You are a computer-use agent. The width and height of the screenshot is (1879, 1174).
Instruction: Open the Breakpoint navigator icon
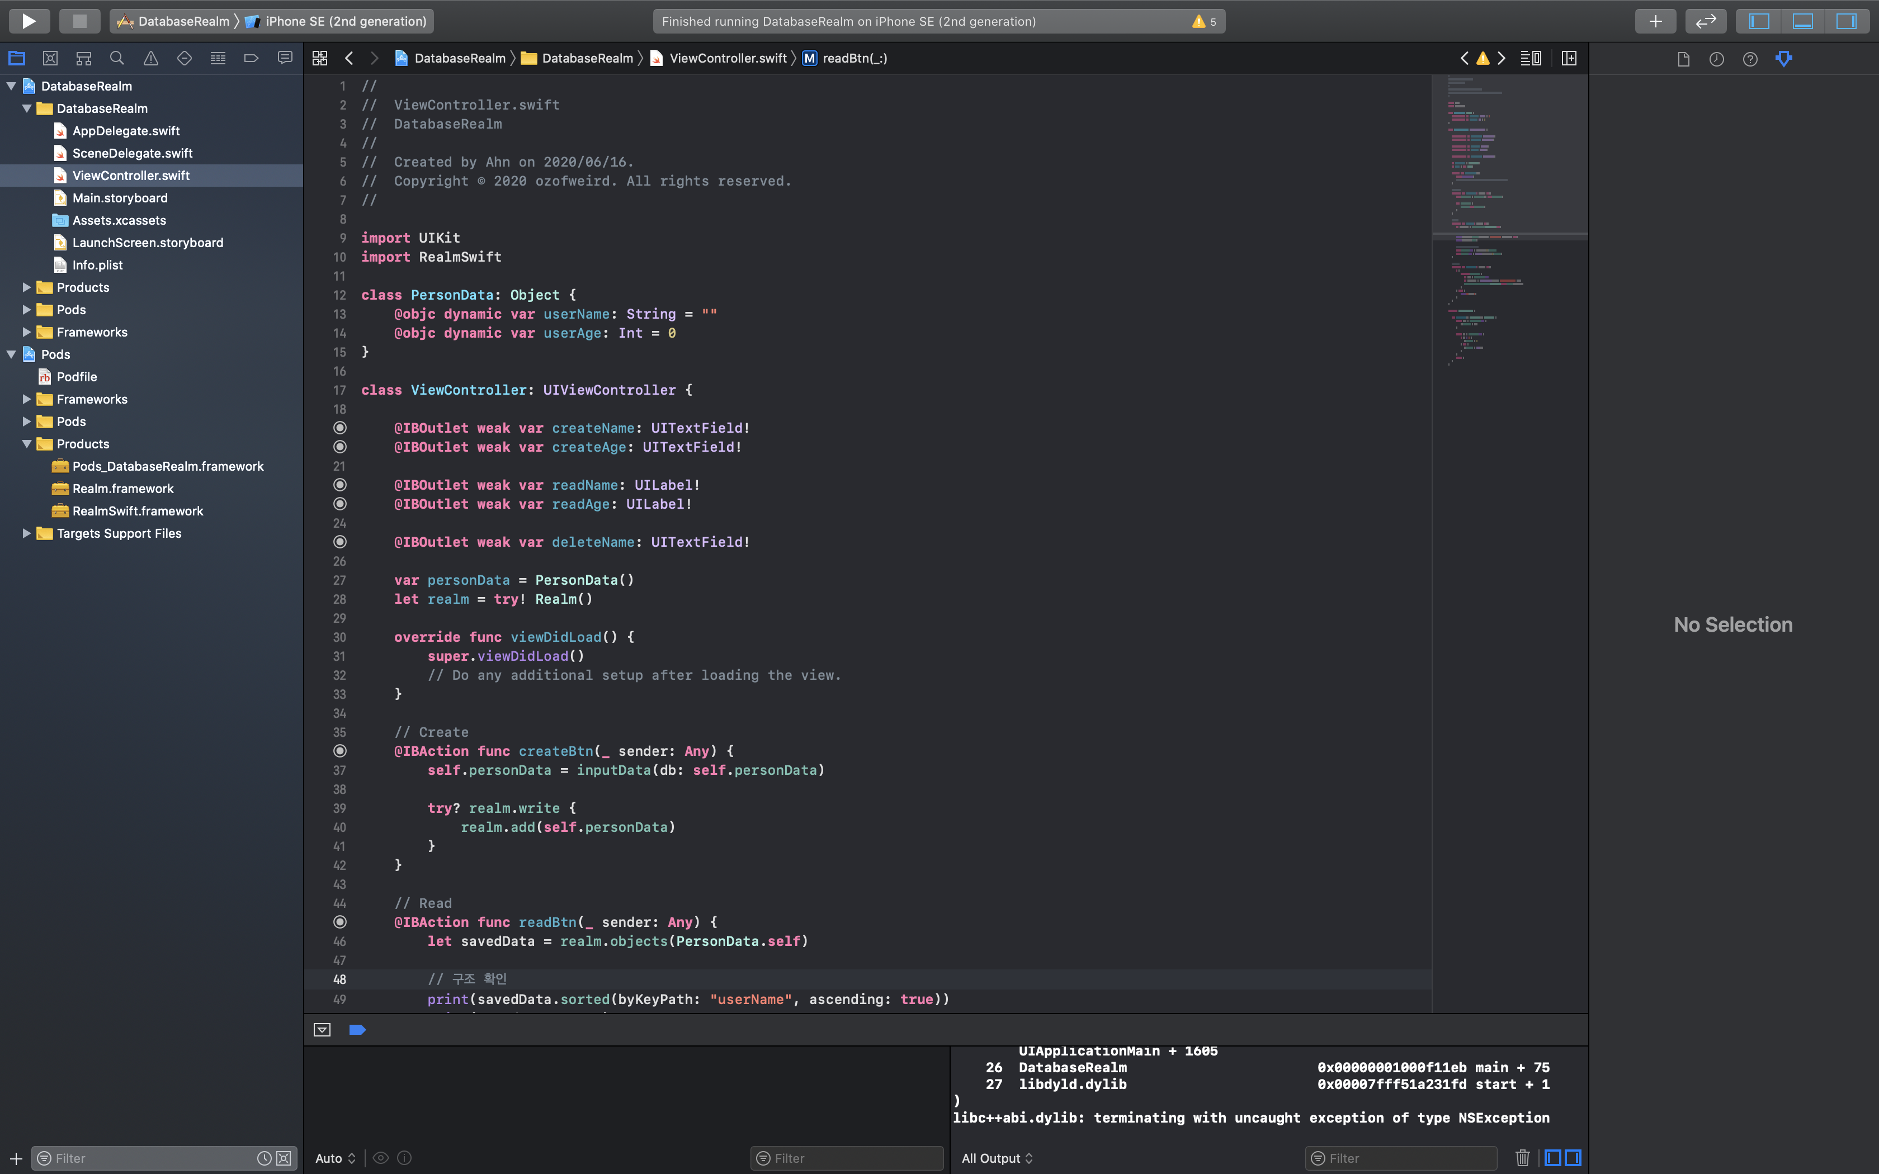tap(251, 58)
